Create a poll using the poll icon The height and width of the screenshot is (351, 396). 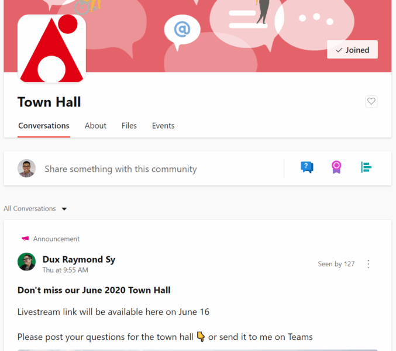[366, 168]
